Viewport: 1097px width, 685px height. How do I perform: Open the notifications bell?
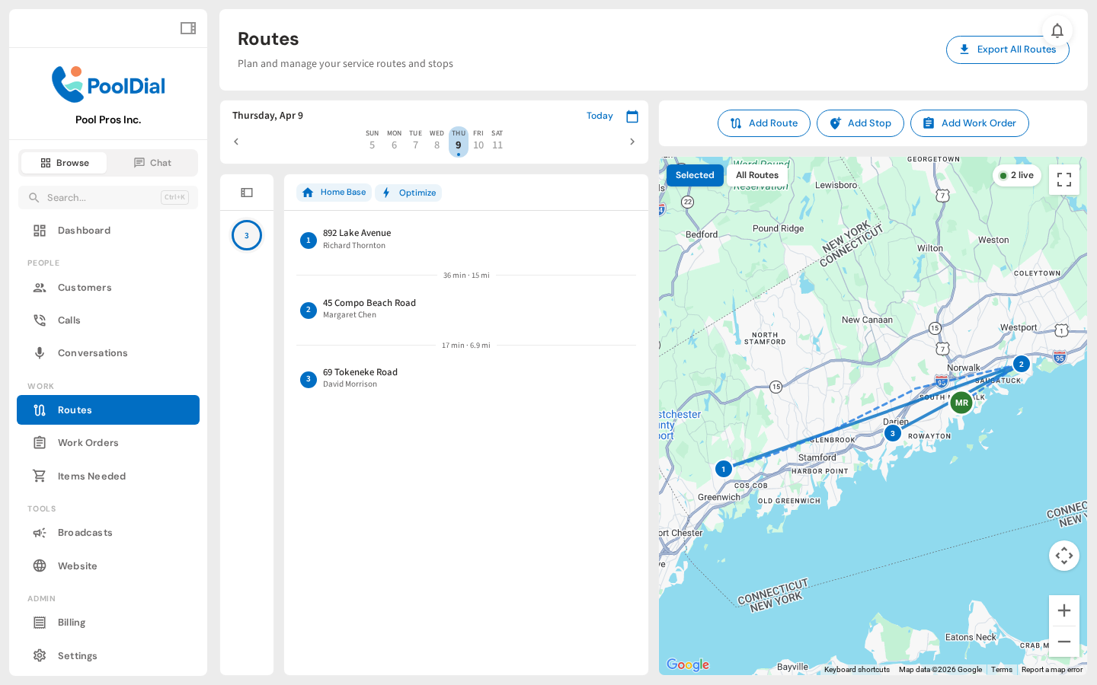tap(1057, 30)
